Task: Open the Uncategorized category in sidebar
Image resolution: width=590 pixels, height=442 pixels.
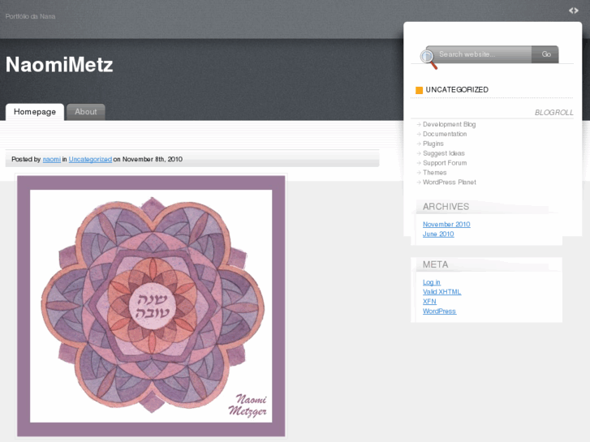Action: 457,90
